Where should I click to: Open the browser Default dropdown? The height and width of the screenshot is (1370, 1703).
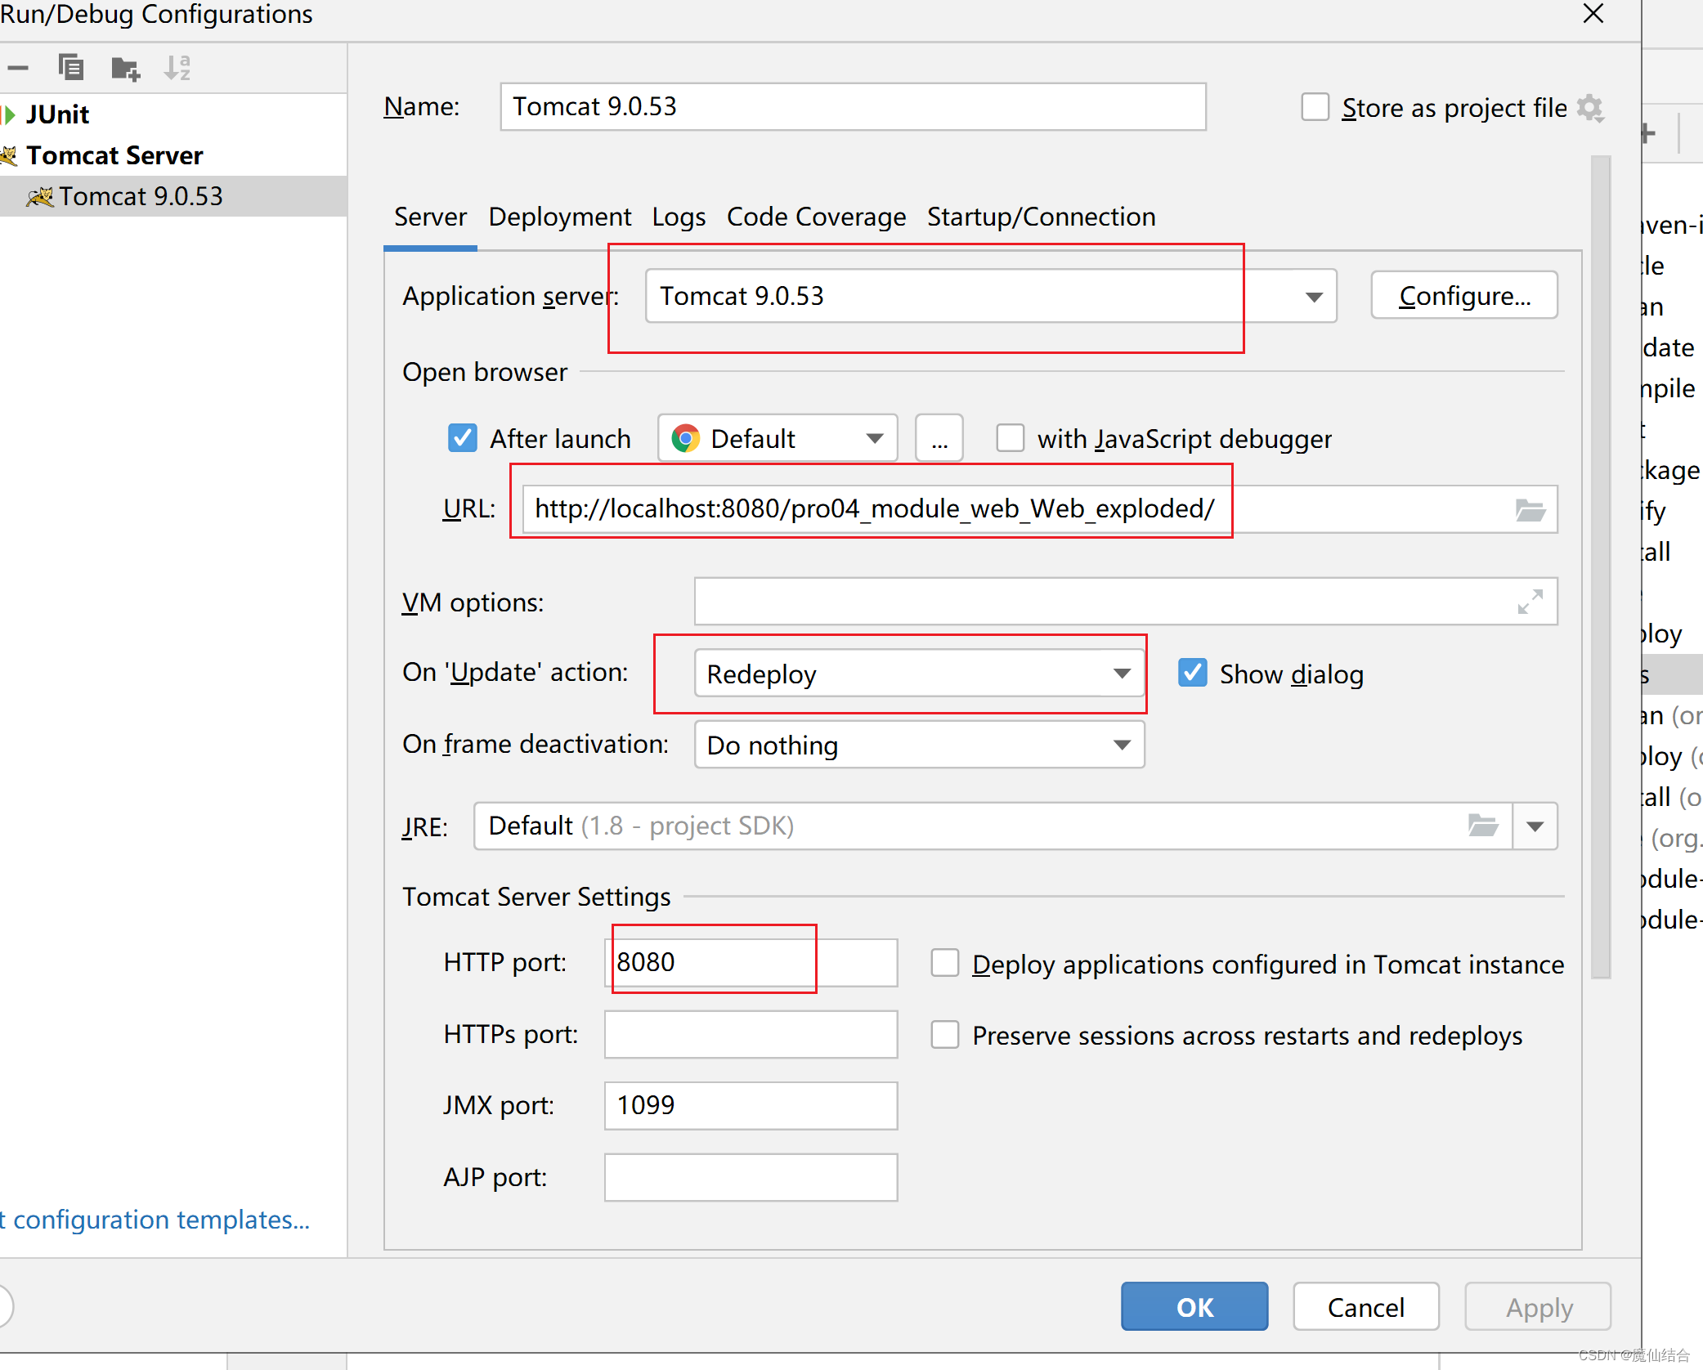click(x=778, y=438)
